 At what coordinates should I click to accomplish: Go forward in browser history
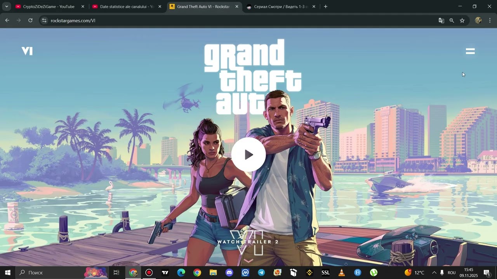pos(19,21)
